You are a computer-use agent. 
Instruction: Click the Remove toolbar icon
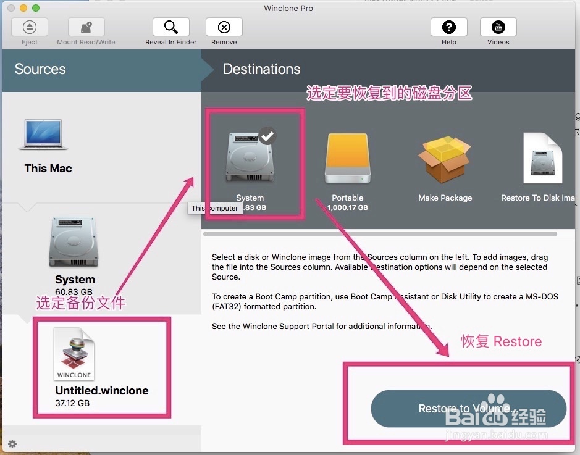224,27
